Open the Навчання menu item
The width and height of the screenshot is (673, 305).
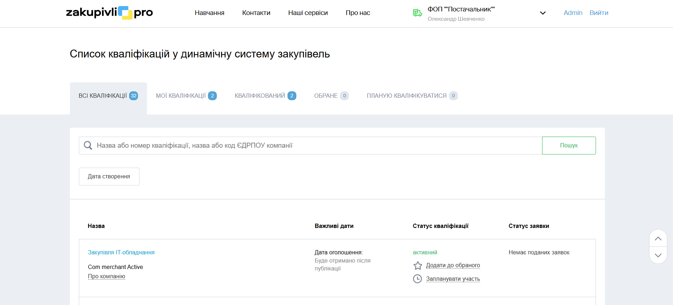point(209,13)
